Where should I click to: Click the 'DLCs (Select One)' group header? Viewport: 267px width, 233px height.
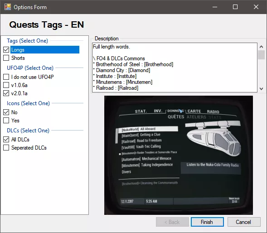(28, 131)
